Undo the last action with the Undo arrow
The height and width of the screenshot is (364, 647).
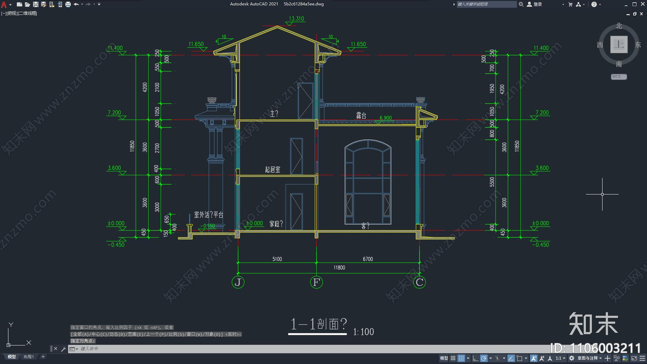tap(76, 4)
